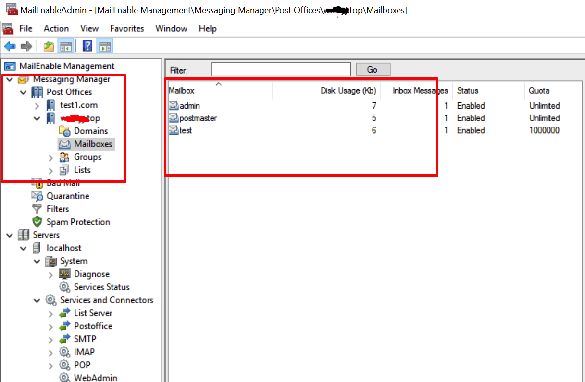Image resolution: width=585 pixels, height=382 pixels.
Task: Click the Groups people icon
Action: (64, 157)
